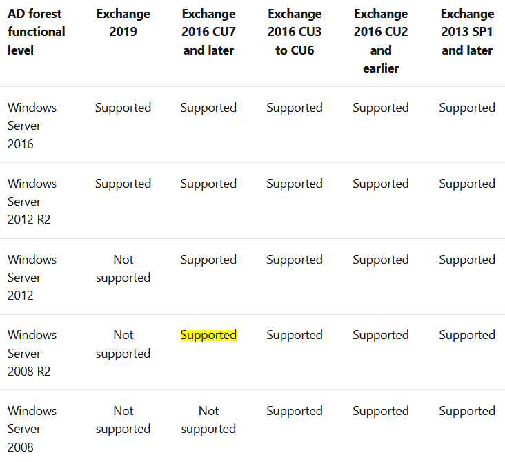
Task: Click Supported for Exchange 2016 CU2 on Server 2012
Action: click(x=381, y=260)
